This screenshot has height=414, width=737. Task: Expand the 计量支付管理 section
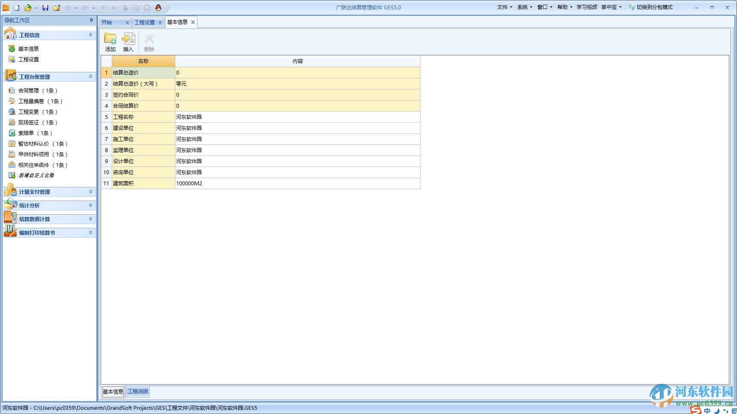click(90, 192)
